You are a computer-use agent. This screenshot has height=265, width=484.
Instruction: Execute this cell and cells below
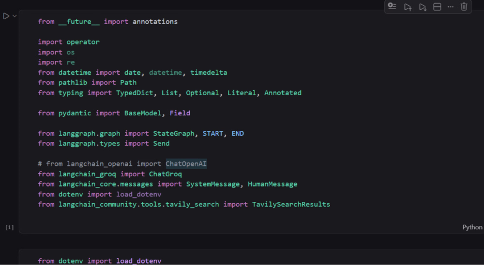point(423,7)
